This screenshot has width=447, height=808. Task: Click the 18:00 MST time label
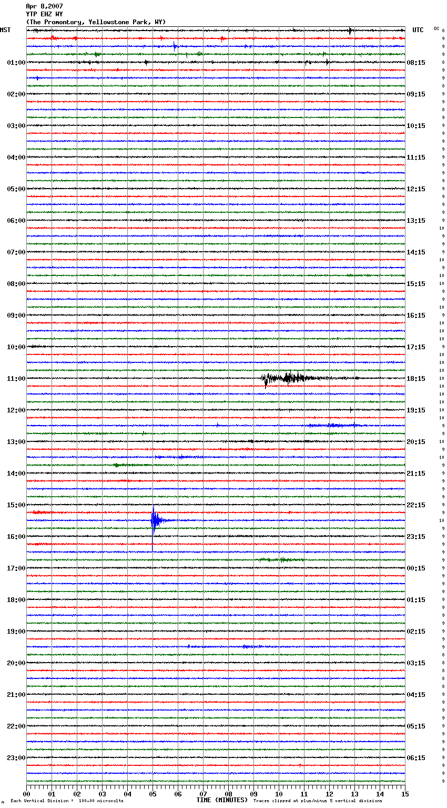16,600
